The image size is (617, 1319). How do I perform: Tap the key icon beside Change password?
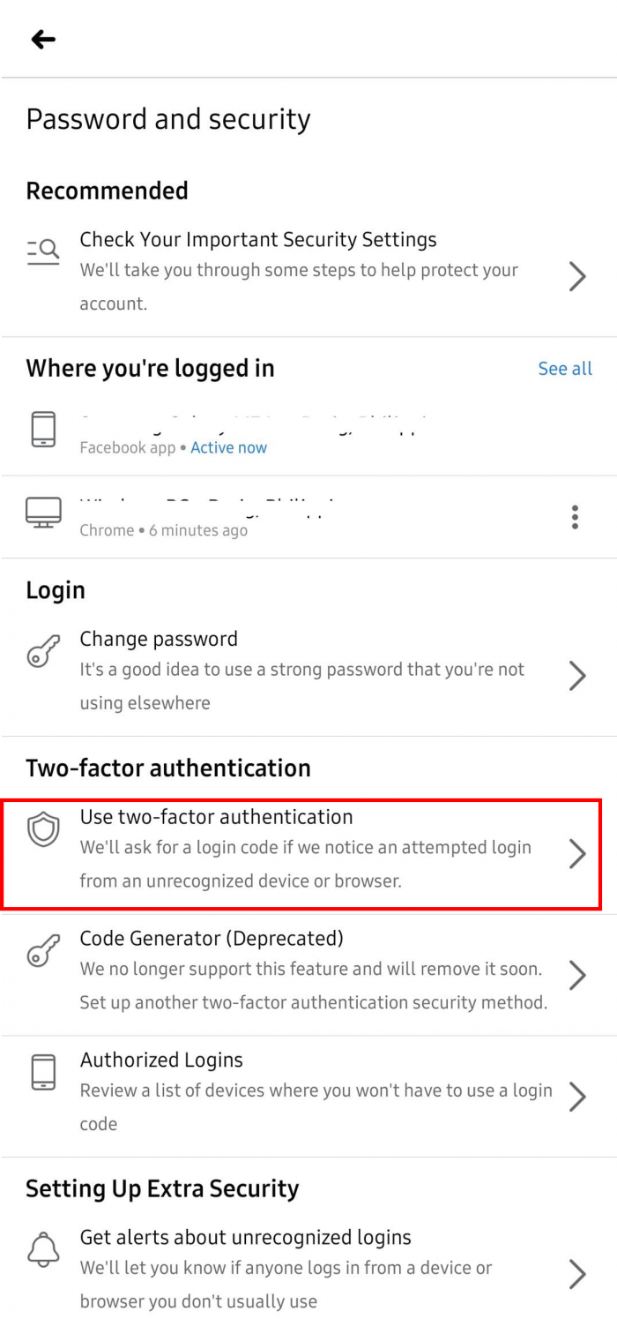click(43, 651)
